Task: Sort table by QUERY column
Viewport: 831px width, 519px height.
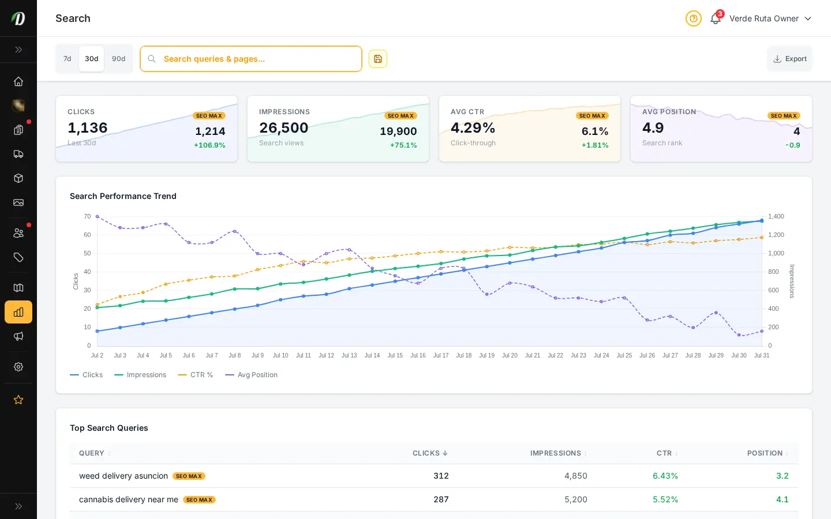Action: (x=95, y=453)
